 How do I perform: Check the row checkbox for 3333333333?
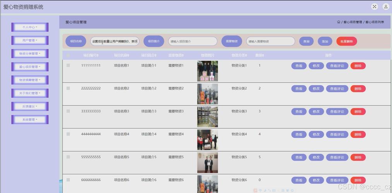click(68, 111)
